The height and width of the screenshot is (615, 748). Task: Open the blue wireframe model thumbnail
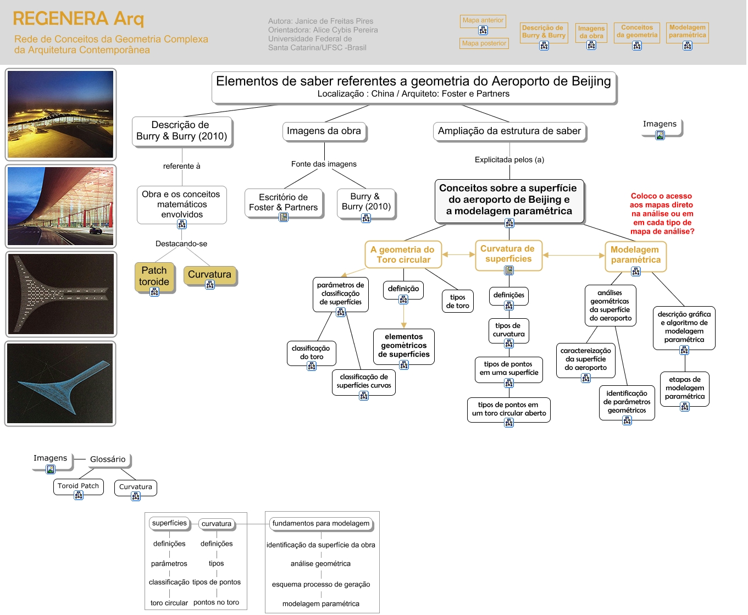tap(60, 383)
